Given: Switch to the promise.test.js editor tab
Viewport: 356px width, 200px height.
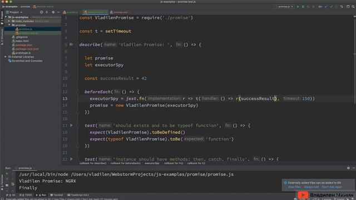Looking at the screenshot, I should pyautogui.click(x=95, y=12).
